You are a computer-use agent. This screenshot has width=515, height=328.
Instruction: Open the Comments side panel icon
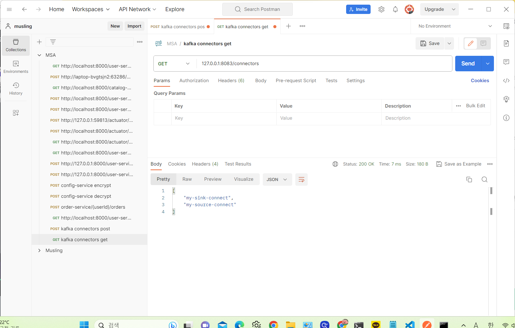(506, 62)
